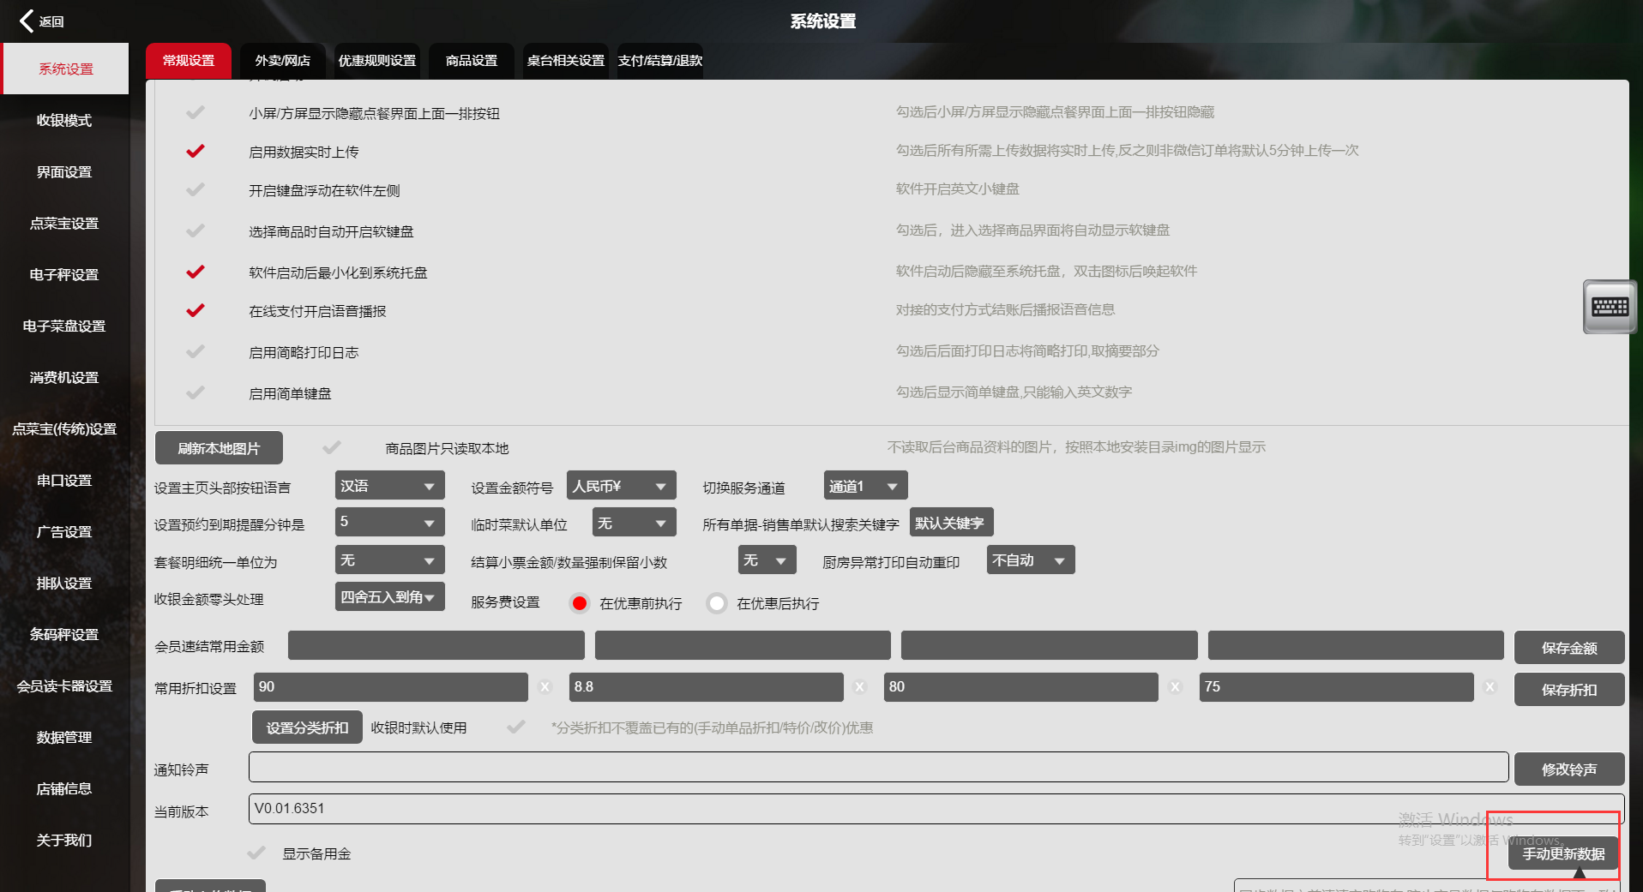This screenshot has width=1643, height=892.
Task: Clear the 75 discount value
Action: [x=1490, y=687]
